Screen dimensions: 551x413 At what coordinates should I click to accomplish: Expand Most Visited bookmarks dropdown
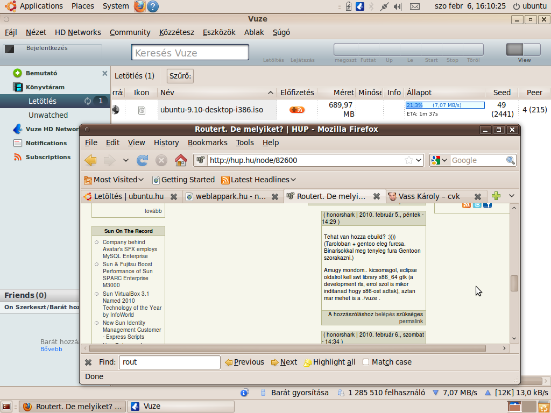[114, 180]
